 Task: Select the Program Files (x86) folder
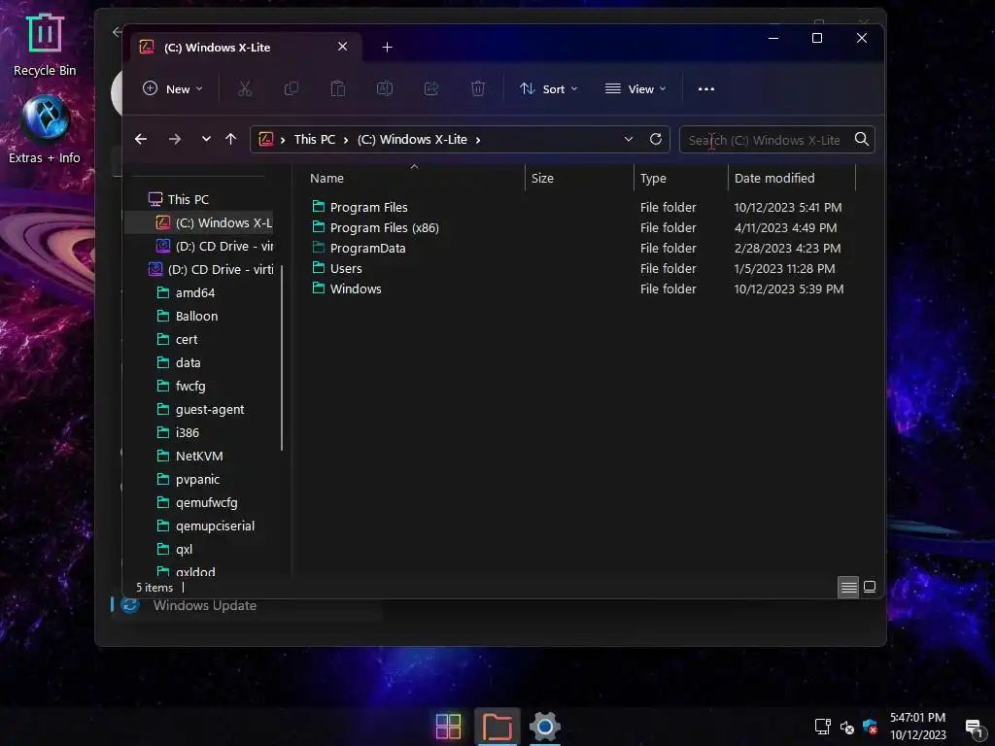(x=384, y=227)
